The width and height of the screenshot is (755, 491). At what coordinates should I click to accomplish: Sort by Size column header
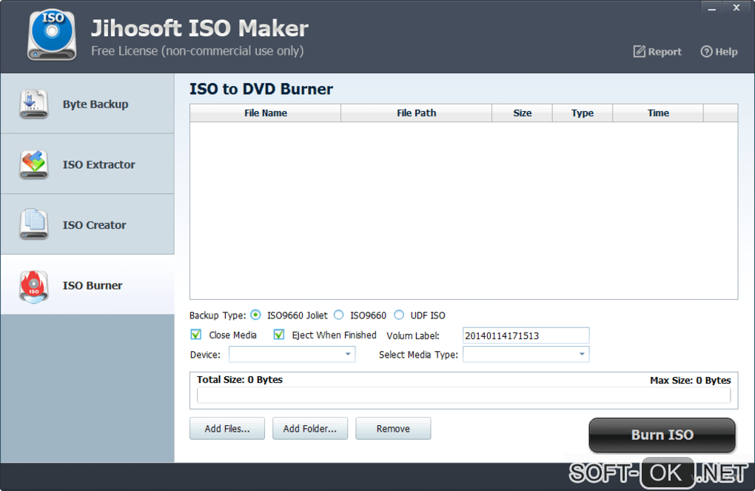522,113
